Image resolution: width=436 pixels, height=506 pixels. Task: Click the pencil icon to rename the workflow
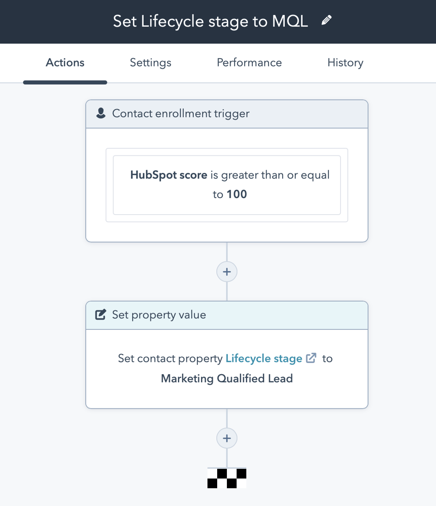pos(326,20)
